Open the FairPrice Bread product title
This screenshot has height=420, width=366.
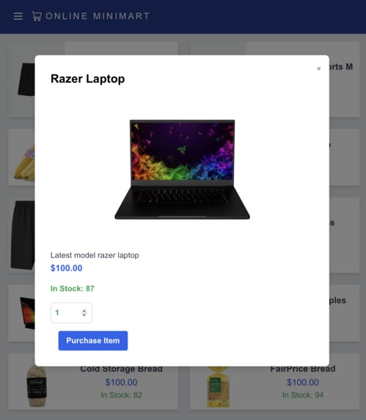click(303, 369)
